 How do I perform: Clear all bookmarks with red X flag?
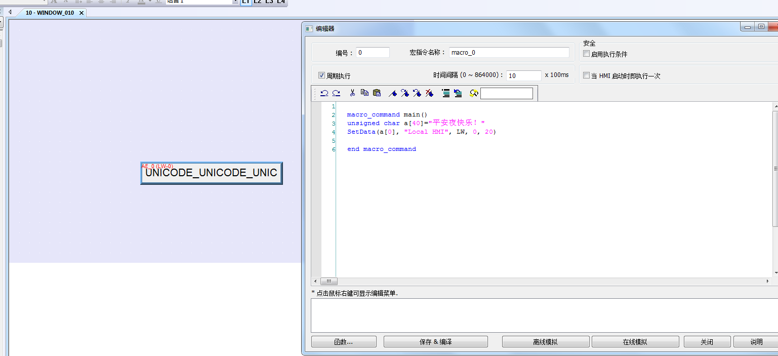point(429,93)
